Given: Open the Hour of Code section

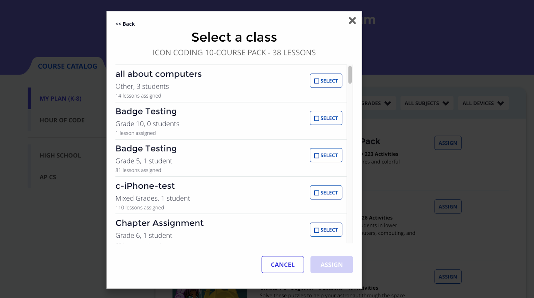Looking at the screenshot, I should click(x=62, y=120).
